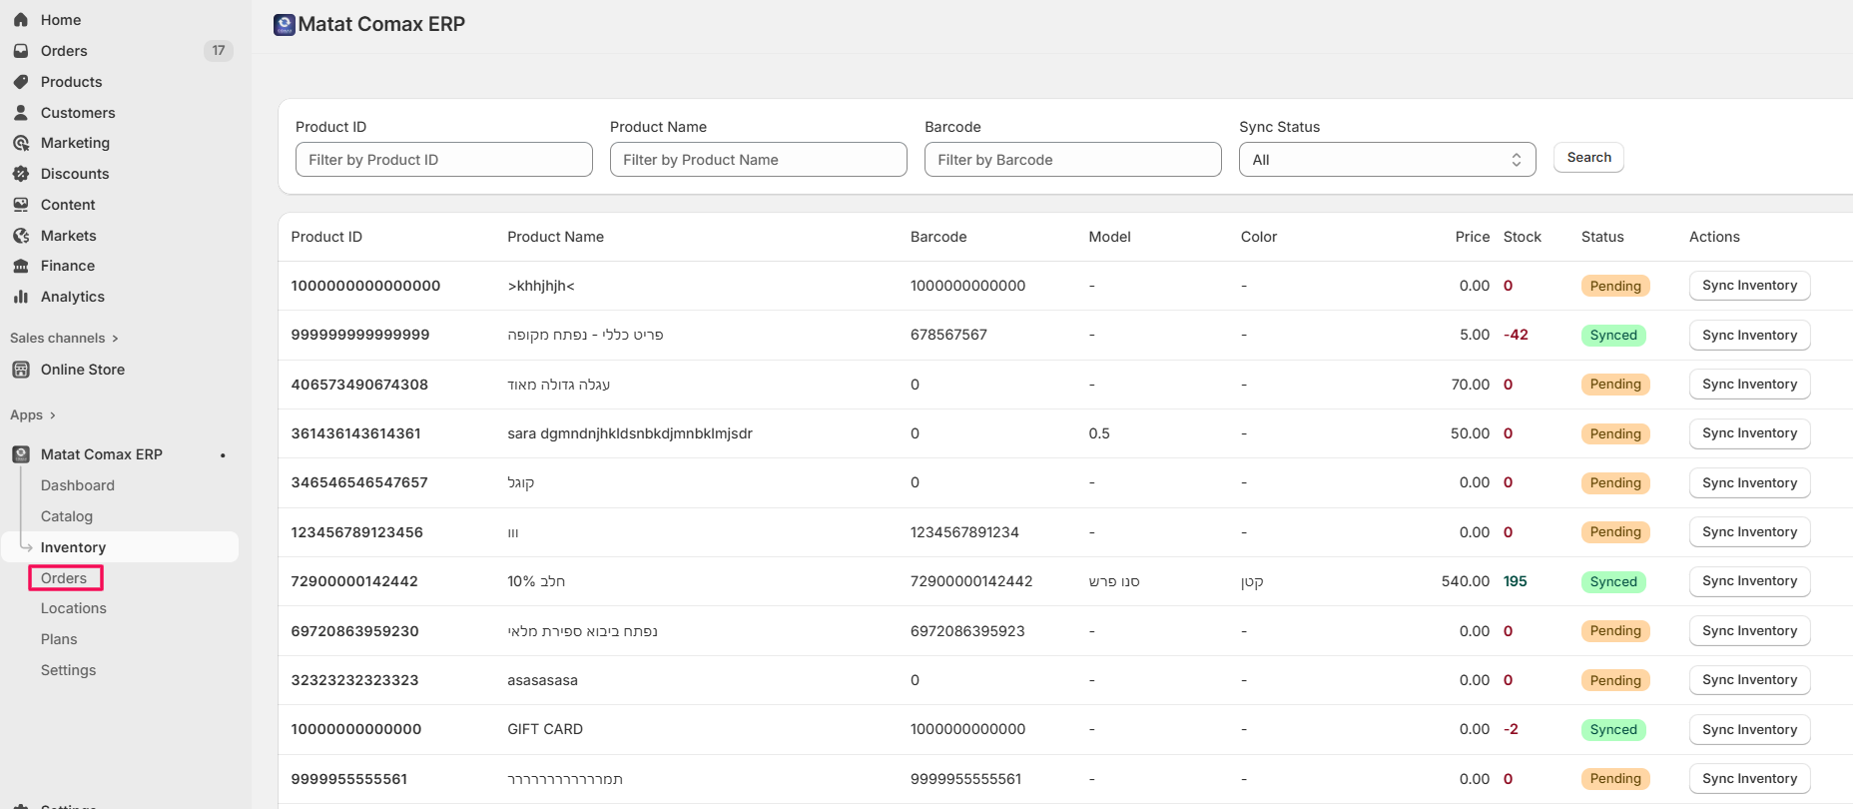This screenshot has height=809, width=1853.
Task: Click the Marketing target icon
Action: point(21,143)
